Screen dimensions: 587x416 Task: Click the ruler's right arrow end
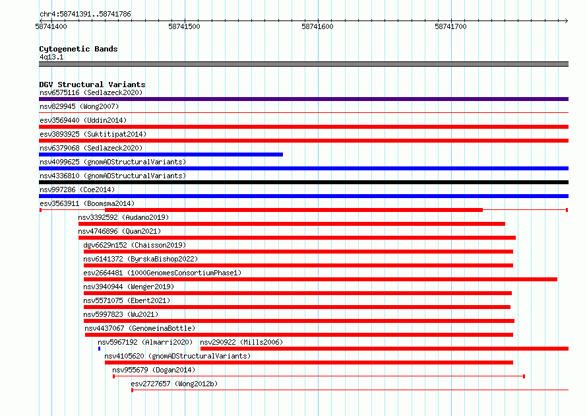566,20
